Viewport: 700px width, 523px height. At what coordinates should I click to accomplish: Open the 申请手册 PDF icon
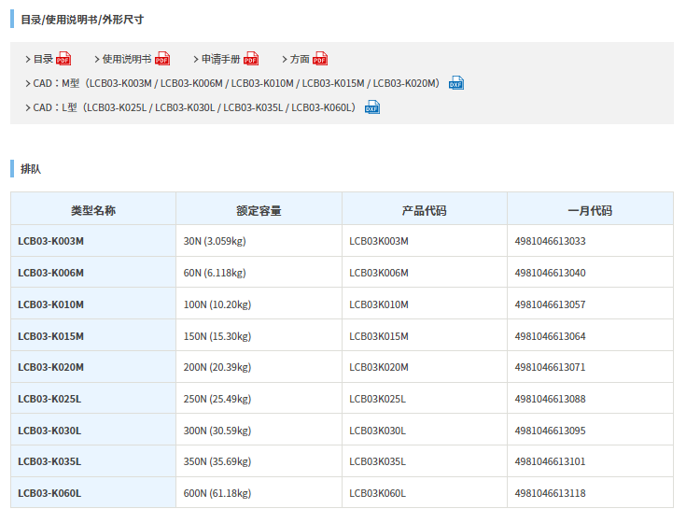pos(251,59)
